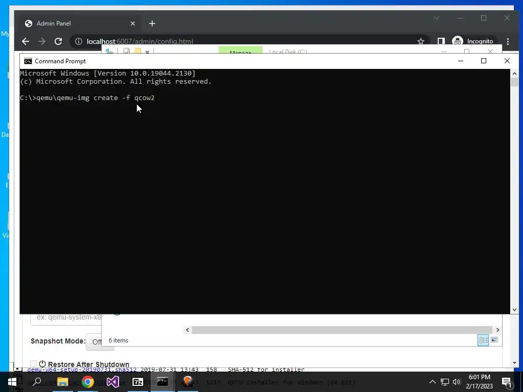Select the Admin Panel browser tab
Viewport: 523px width, 392px height.
[80, 23]
